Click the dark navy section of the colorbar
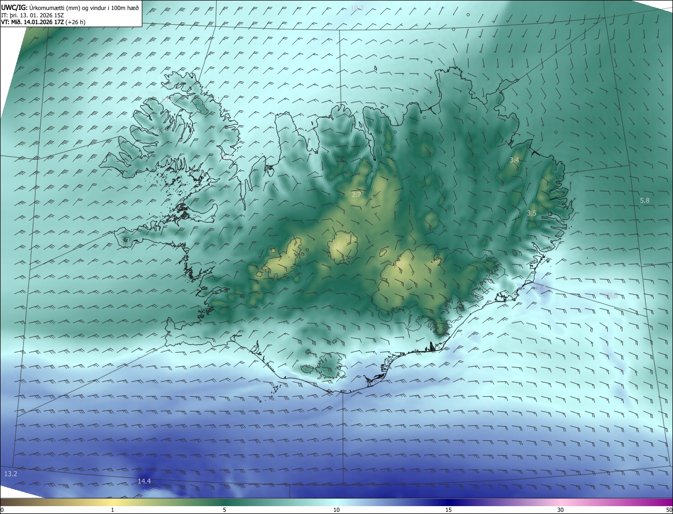This screenshot has height=514, width=673. [448, 502]
